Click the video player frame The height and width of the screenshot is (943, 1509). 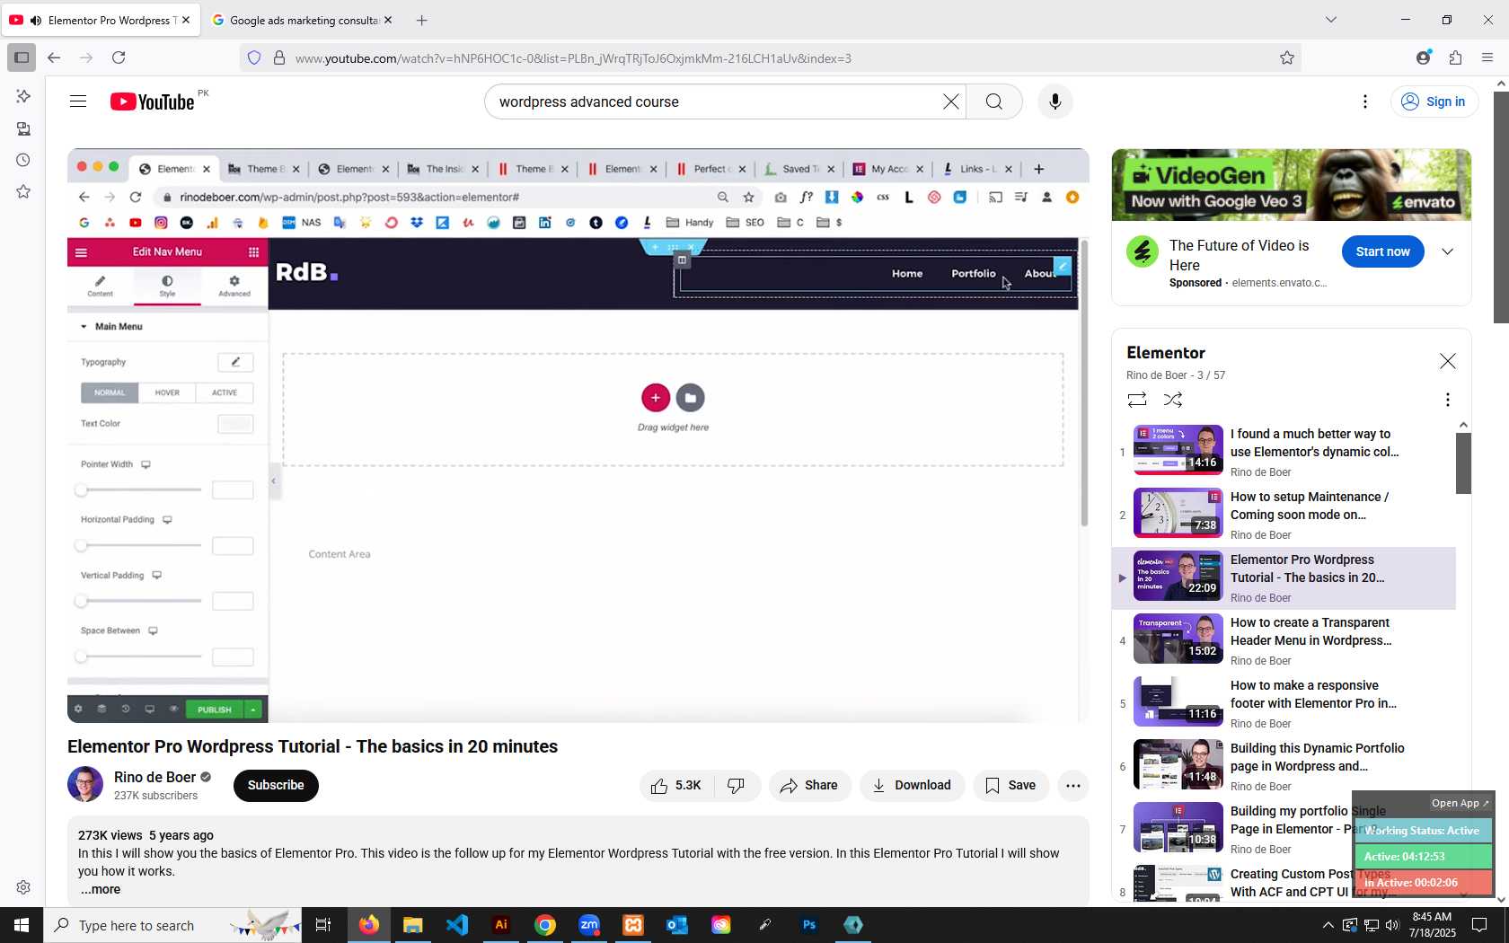click(578, 436)
